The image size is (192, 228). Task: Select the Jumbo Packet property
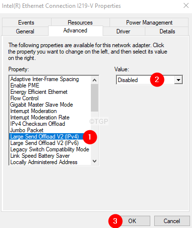pos(27,130)
